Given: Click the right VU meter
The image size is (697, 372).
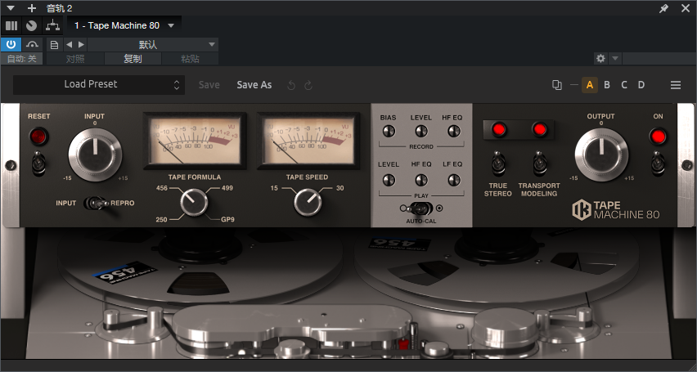Looking at the screenshot, I should 308,141.
